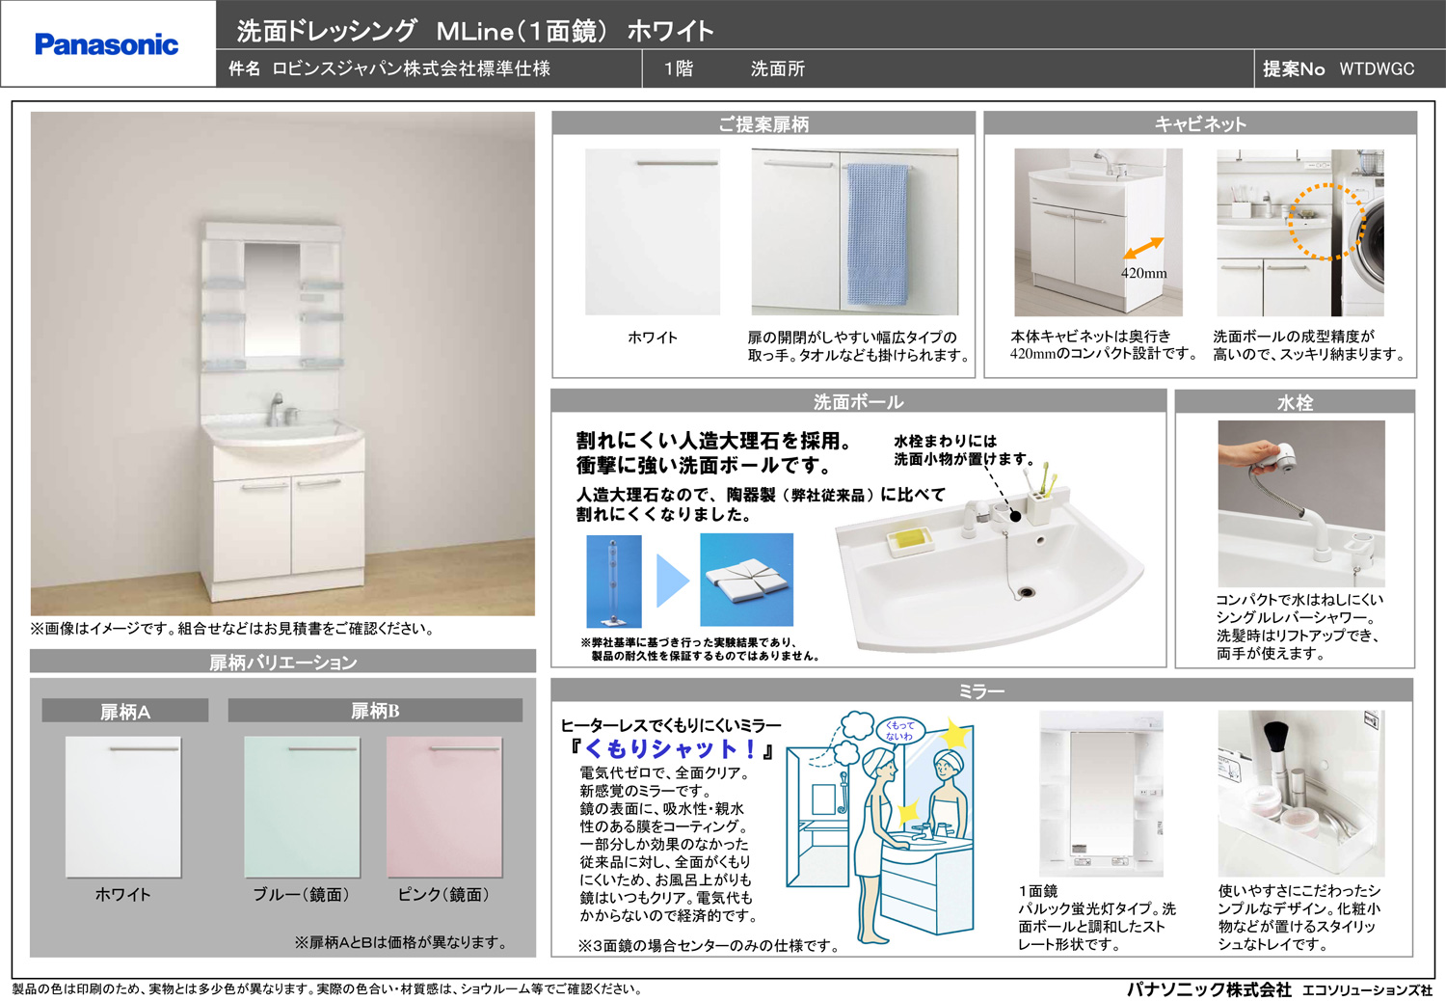Click the 提案No label

[1294, 68]
